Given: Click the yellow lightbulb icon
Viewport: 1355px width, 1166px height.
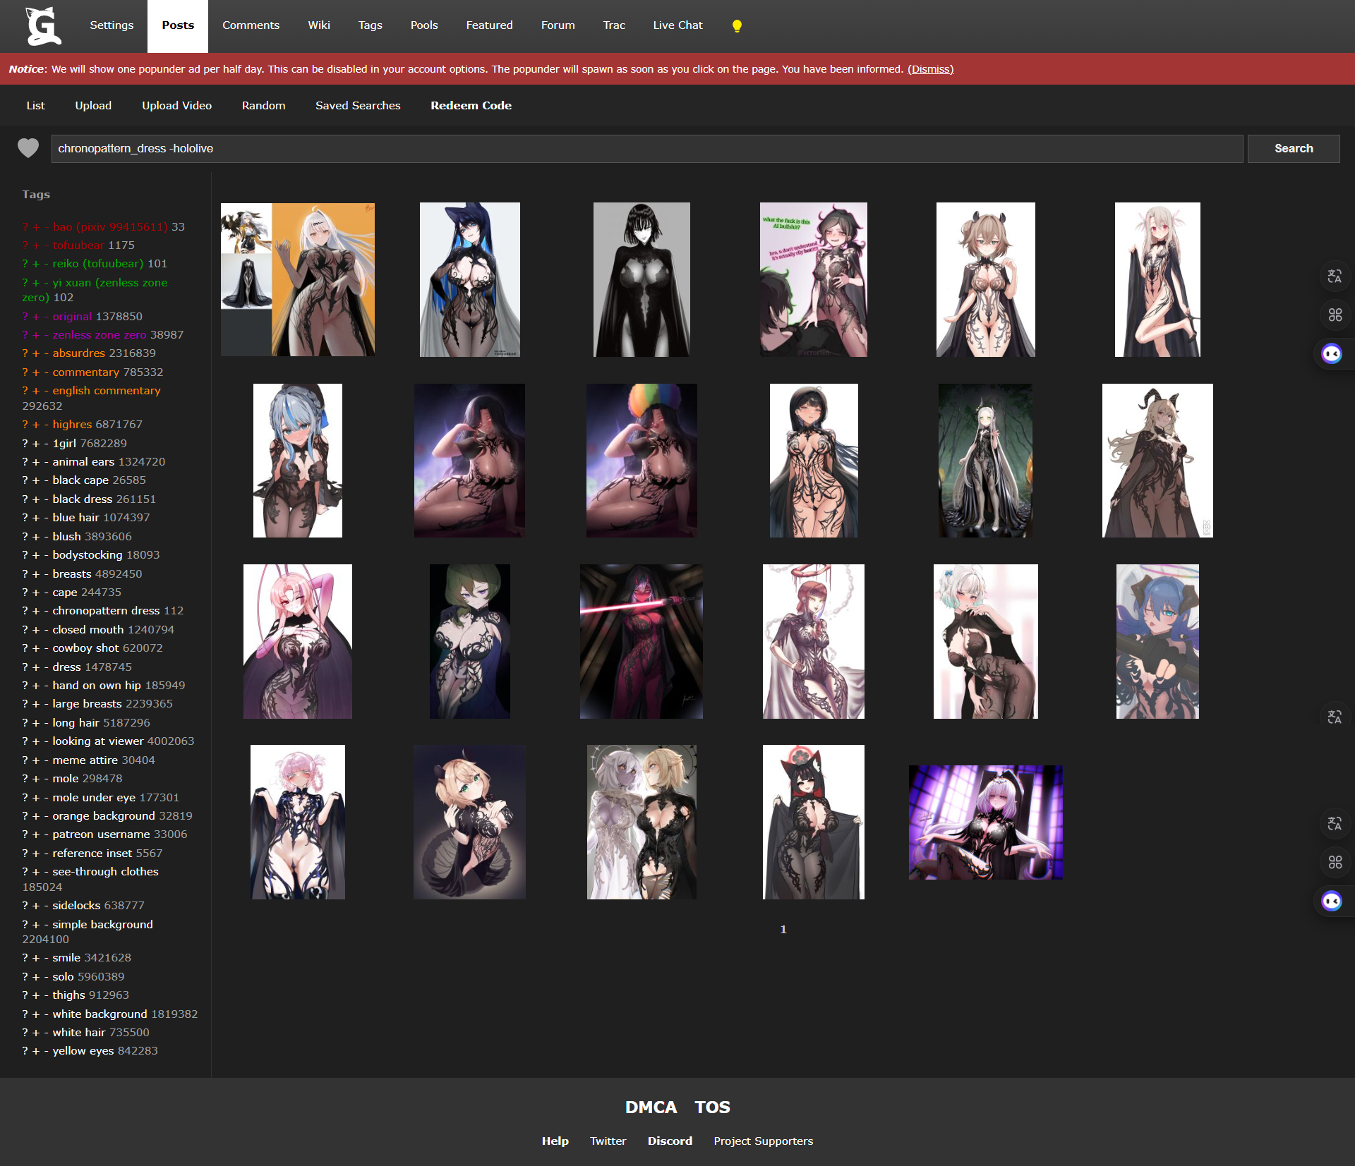Looking at the screenshot, I should 737,26.
